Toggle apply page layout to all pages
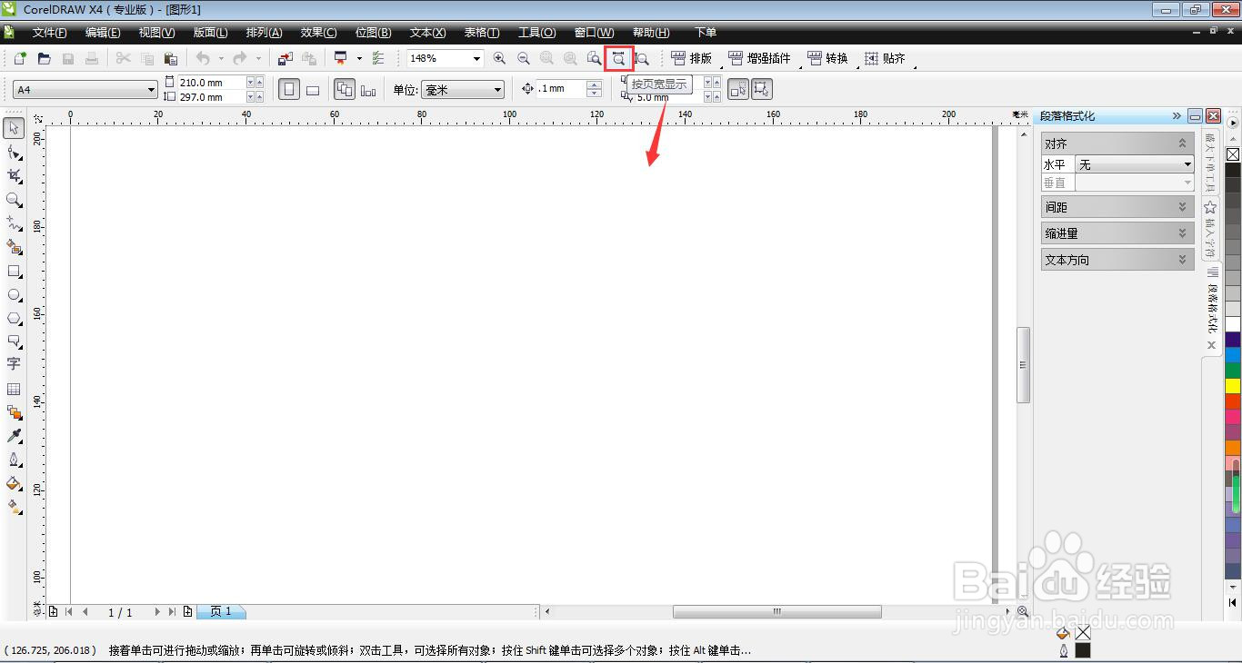The height and width of the screenshot is (663, 1242). [x=346, y=88]
